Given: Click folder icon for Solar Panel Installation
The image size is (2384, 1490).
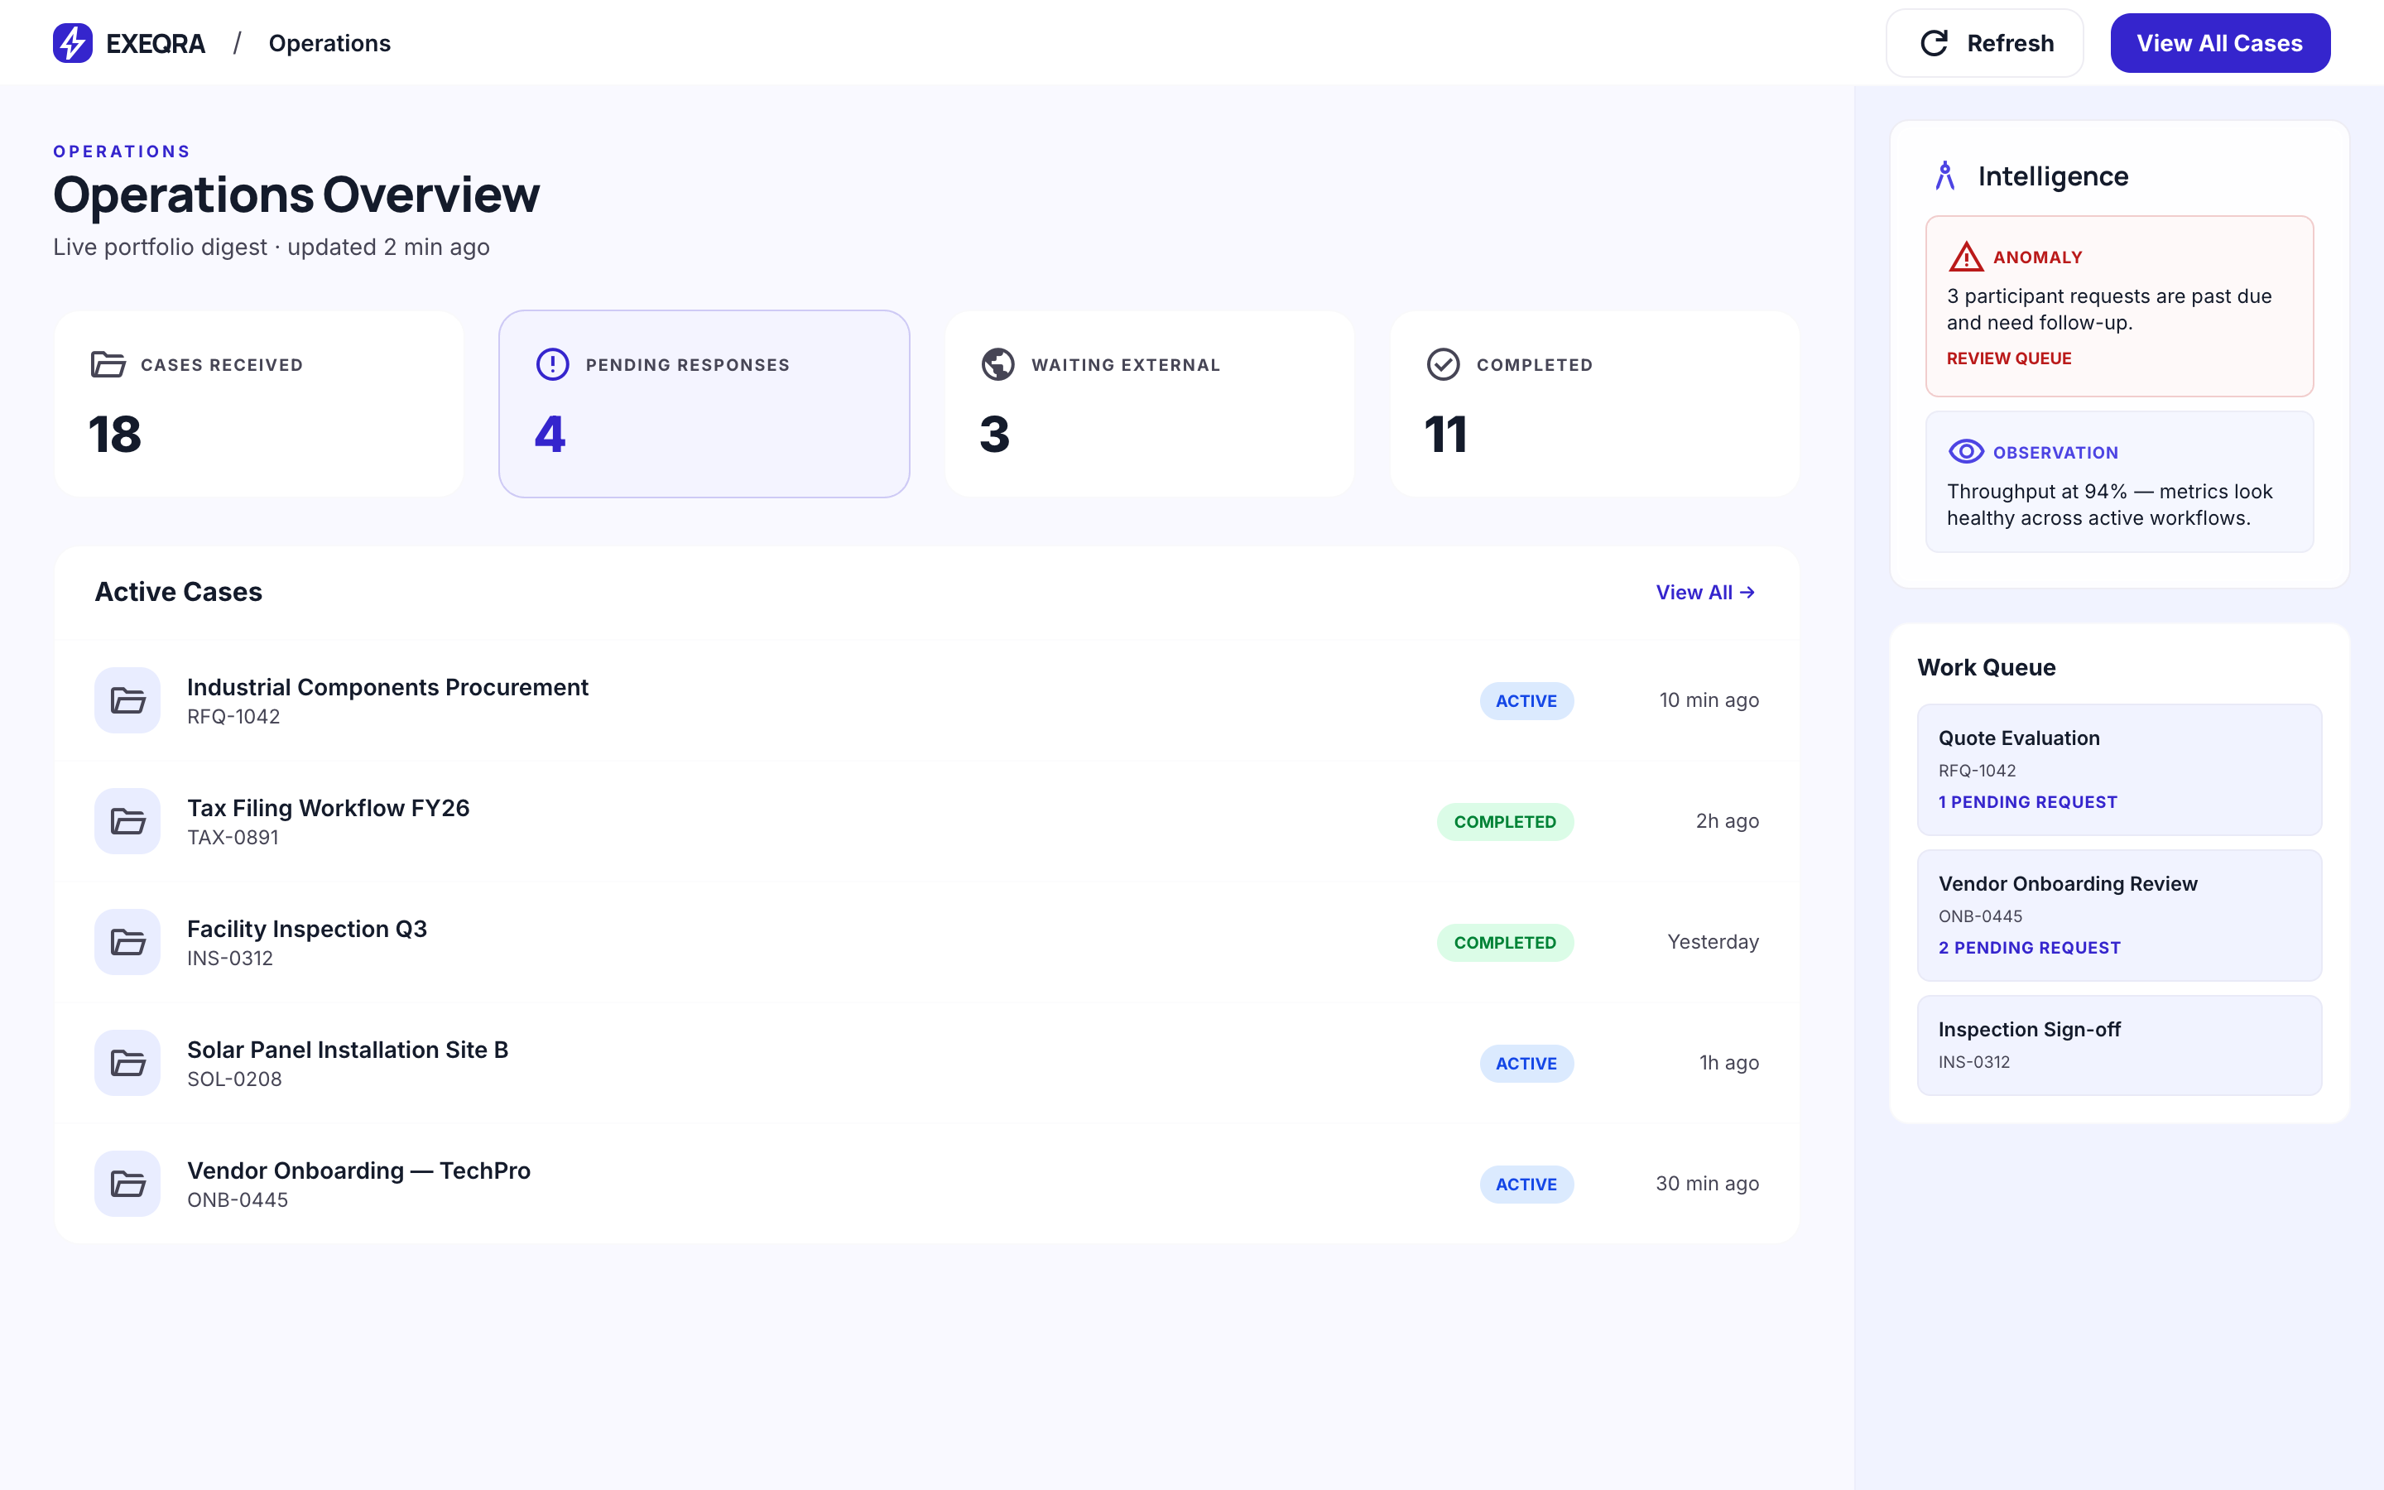Looking at the screenshot, I should point(128,1064).
